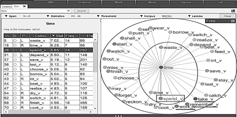Click the watch_v graph node
237x117 pixels.
click(x=108, y=51)
